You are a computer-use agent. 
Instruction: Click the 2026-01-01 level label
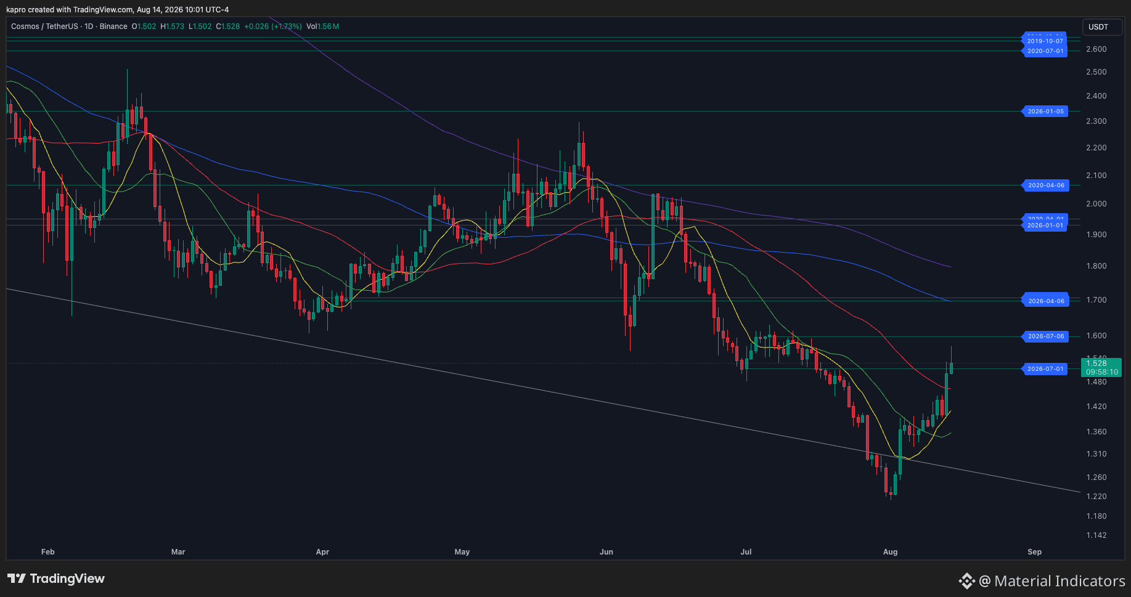(1045, 225)
